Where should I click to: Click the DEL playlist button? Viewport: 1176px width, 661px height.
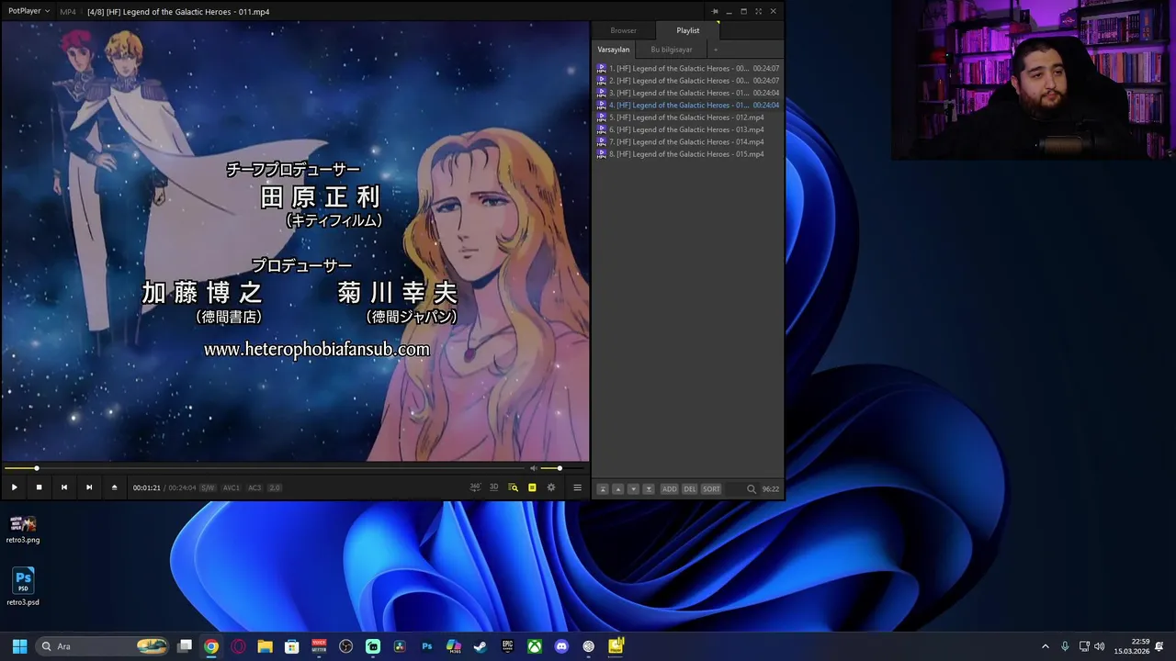point(690,489)
